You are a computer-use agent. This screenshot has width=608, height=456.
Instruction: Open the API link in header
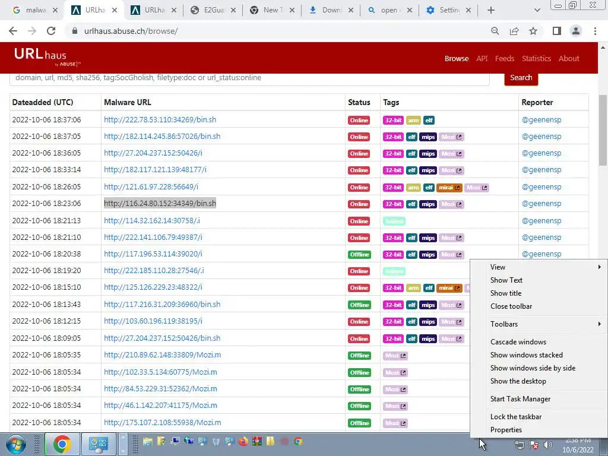pos(482,59)
